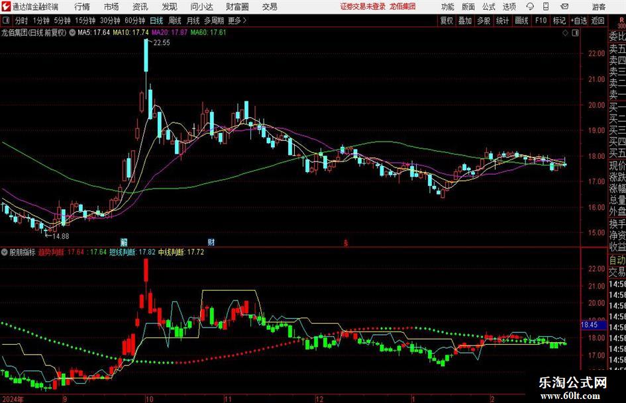Click the red $ marker on chart
The height and width of the screenshot is (403, 626).
[346, 243]
